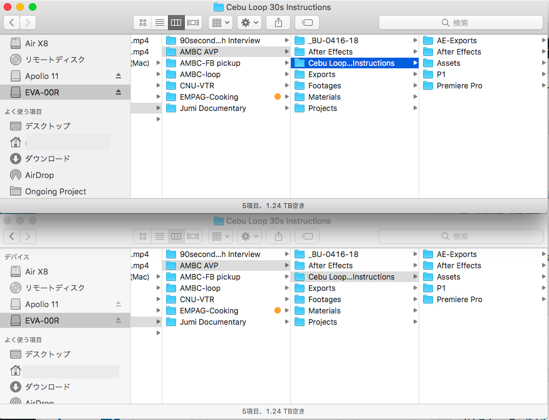Screen dimensions: 549x420
Task: Open gear action menu in rear window
Action: point(249,236)
